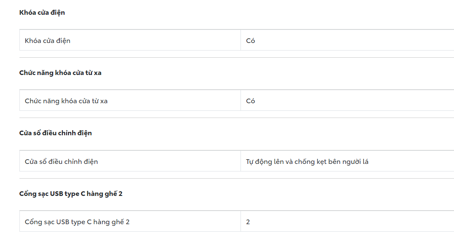Viewport: 454px width, 233px height.
Task: Click the divider line above the Cổng sạc USB heading
Action: tap(236, 179)
